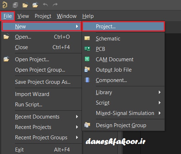Click the Redo arrow icon

coord(55,5)
